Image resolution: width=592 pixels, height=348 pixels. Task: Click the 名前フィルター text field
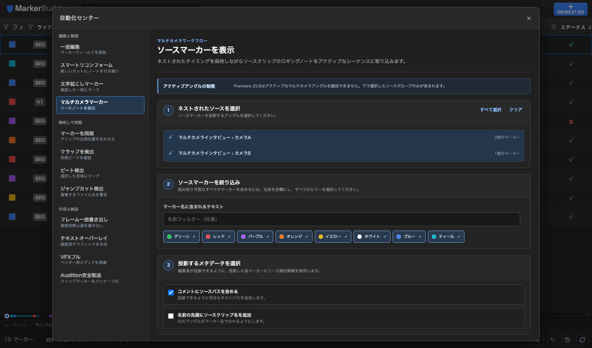click(342, 219)
